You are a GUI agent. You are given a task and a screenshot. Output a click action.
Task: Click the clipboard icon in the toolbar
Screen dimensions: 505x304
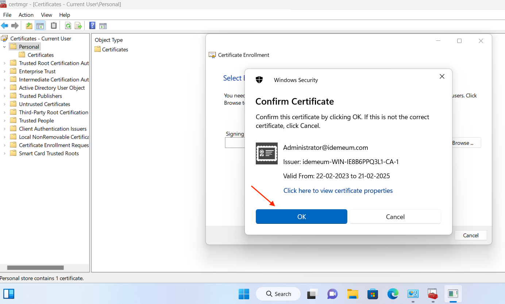click(x=54, y=26)
